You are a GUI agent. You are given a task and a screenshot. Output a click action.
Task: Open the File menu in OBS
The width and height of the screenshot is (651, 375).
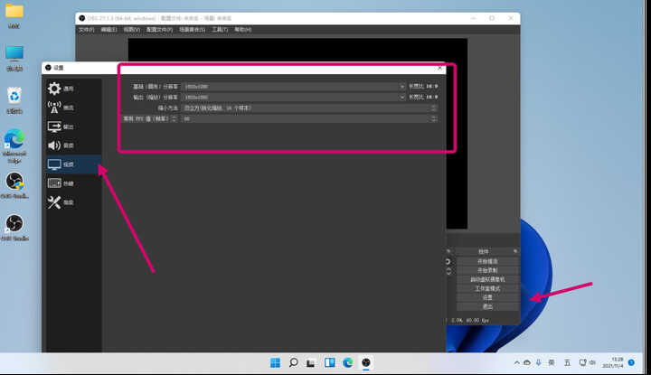tap(87, 30)
